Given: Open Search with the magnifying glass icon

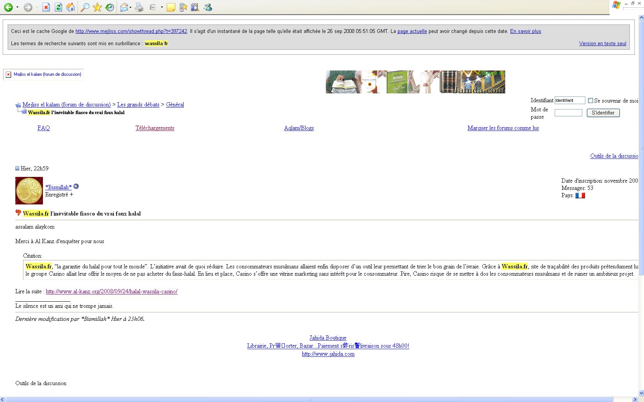Looking at the screenshot, I should [x=85, y=7].
